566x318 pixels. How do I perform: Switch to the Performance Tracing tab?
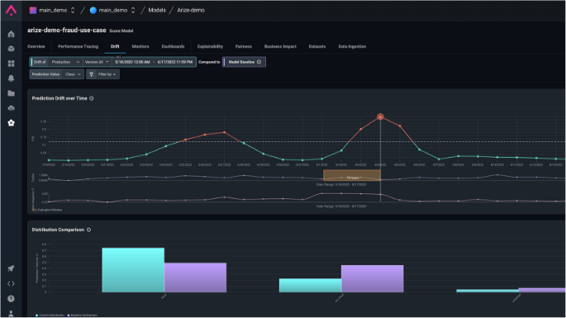pyautogui.click(x=78, y=46)
